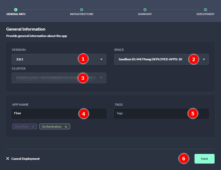
Task: Open the Space dropdown arrow
Action: click(204, 59)
